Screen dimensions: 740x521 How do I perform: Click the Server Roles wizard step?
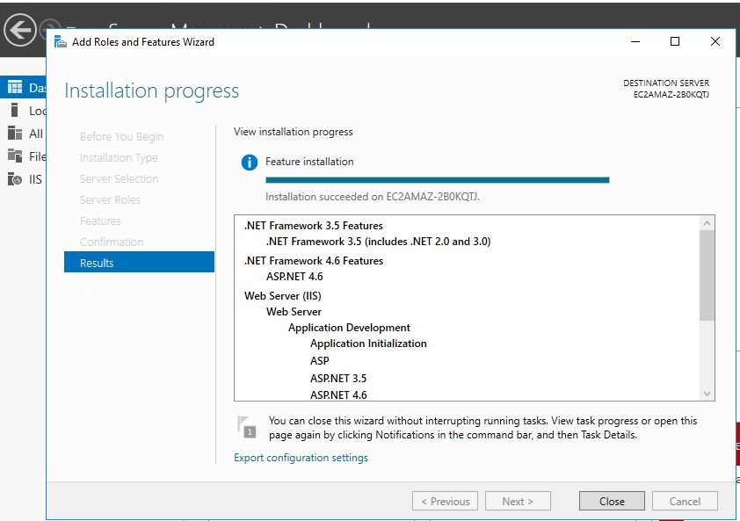pyautogui.click(x=110, y=199)
